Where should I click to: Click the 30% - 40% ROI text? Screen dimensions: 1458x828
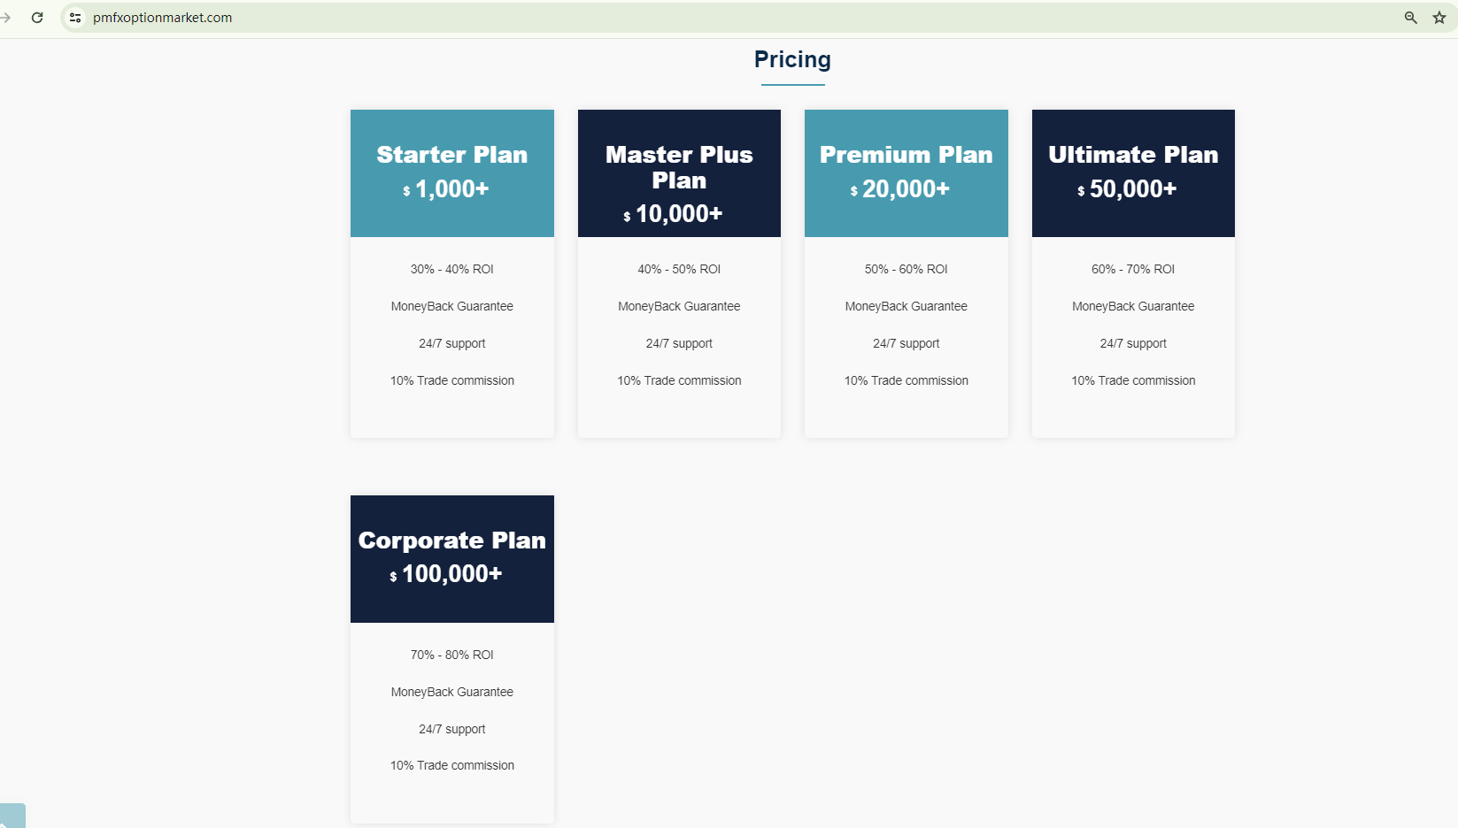click(451, 269)
